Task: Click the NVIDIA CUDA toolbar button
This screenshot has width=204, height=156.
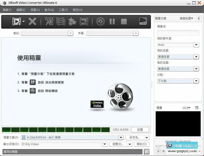Action: [143, 21]
